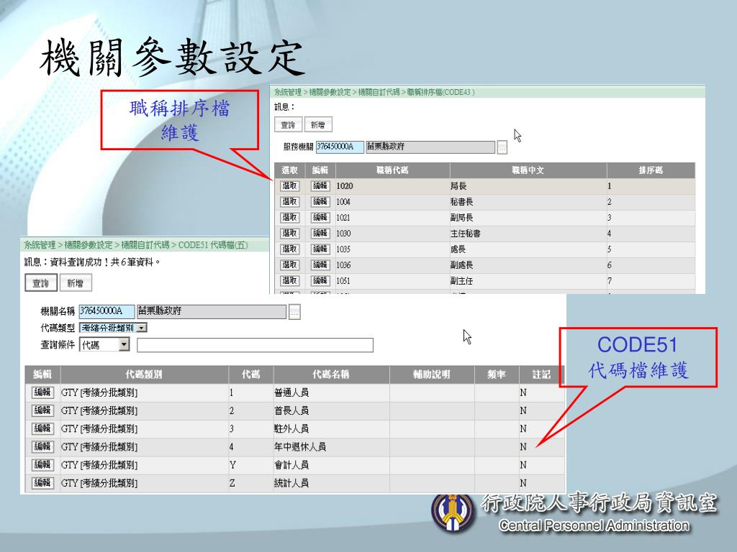
Task: Click 選取 for row 副處長
Action: click(289, 265)
